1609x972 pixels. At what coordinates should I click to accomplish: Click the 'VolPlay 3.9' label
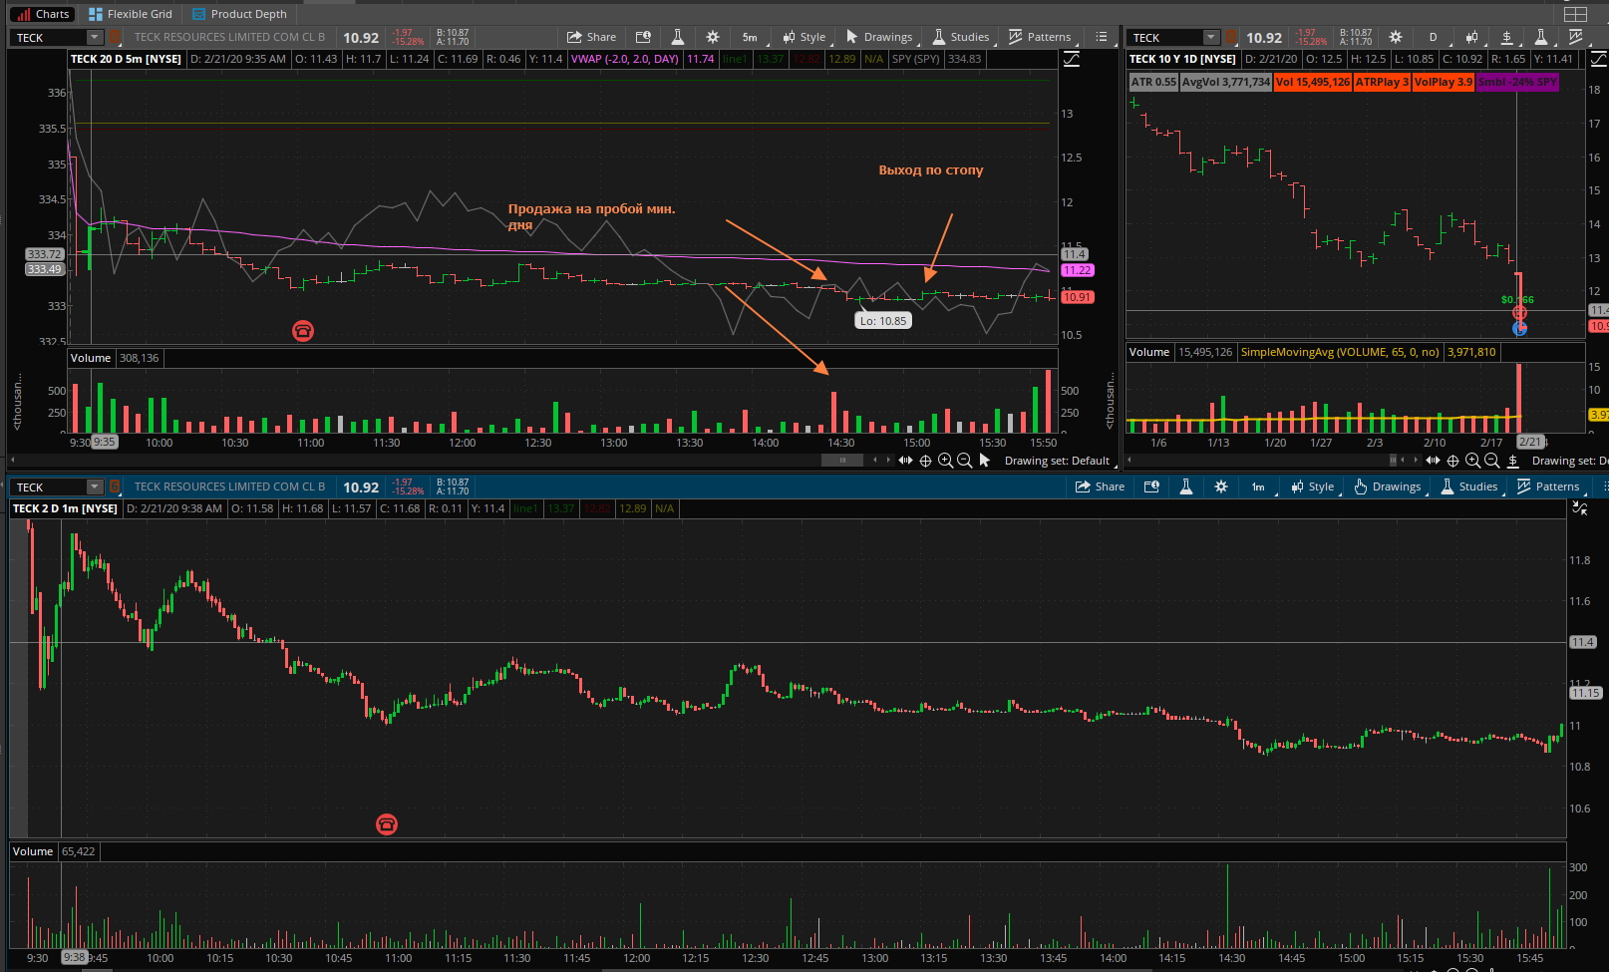point(1444,82)
